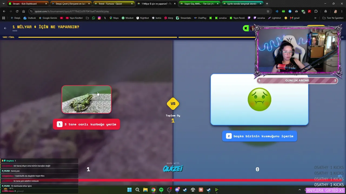Click the nauseated emoji card
Viewport: 346px width, 194px height.
point(259,99)
